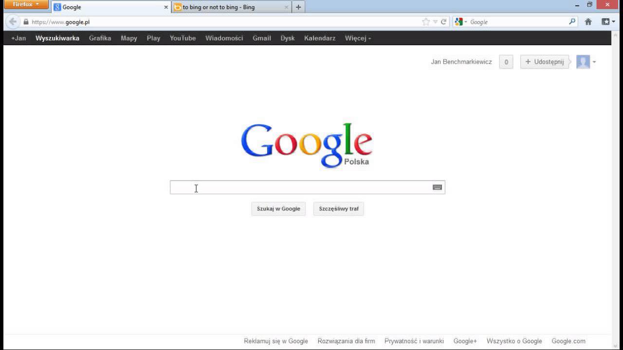Screen dimensions: 623x350
Task: Open +Jan Google+ profile link
Action: [18, 38]
